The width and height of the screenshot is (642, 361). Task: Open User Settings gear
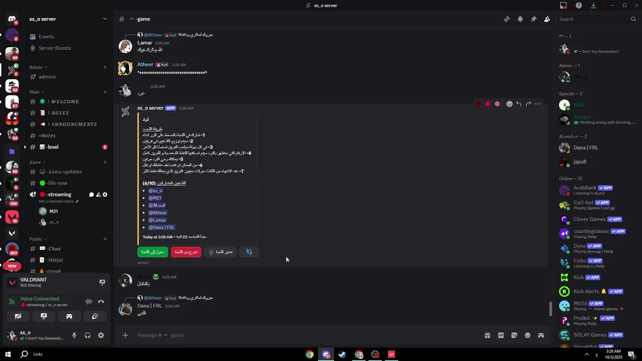pyautogui.click(x=101, y=335)
